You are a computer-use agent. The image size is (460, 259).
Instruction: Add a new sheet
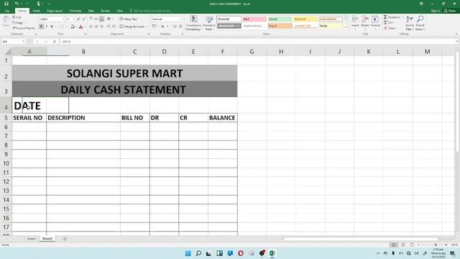[65, 239]
